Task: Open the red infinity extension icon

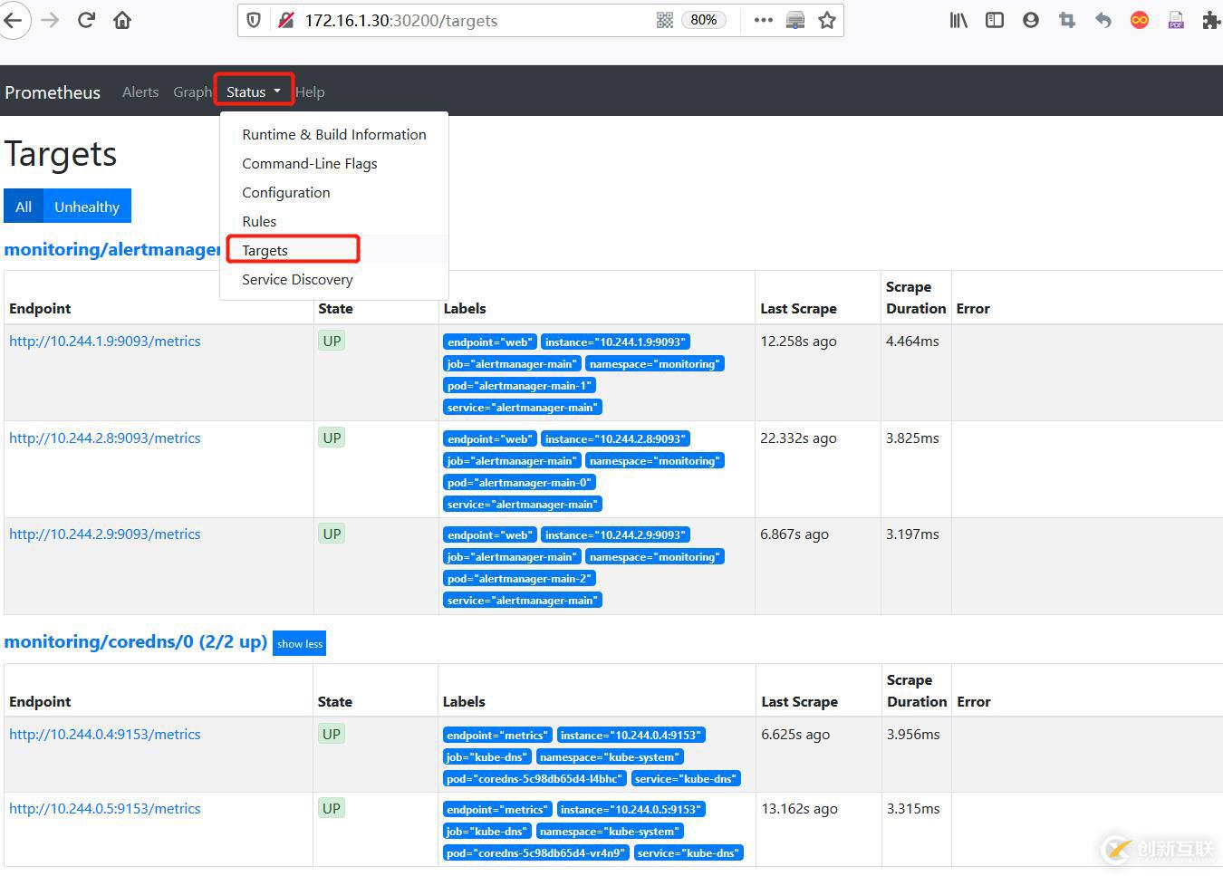Action: point(1140,20)
